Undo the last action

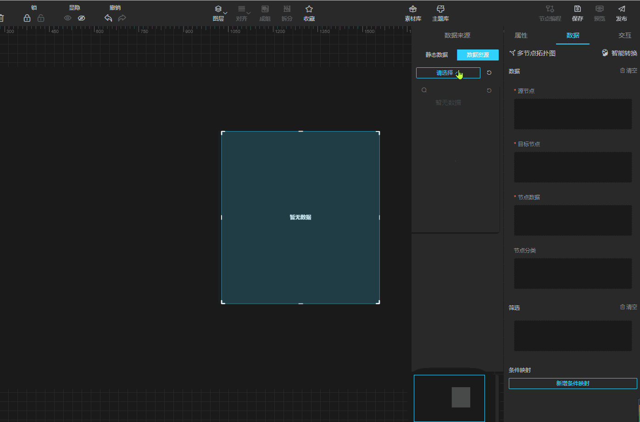[x=108, y=18]
